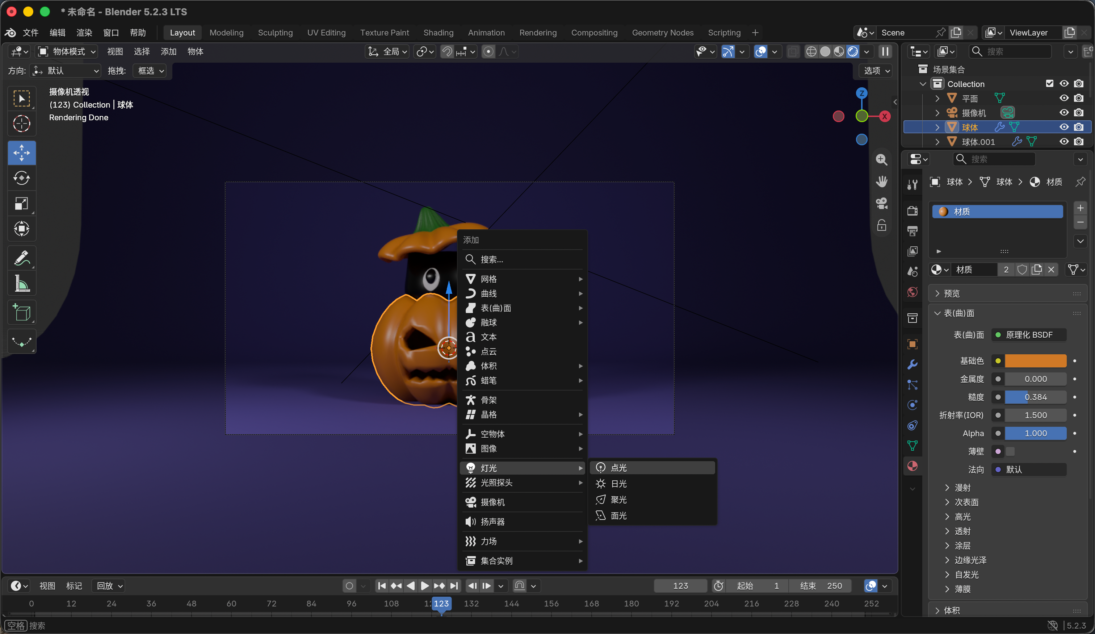Select the Measure ruler tool
1095x634 pixels.
coord(22,283)
